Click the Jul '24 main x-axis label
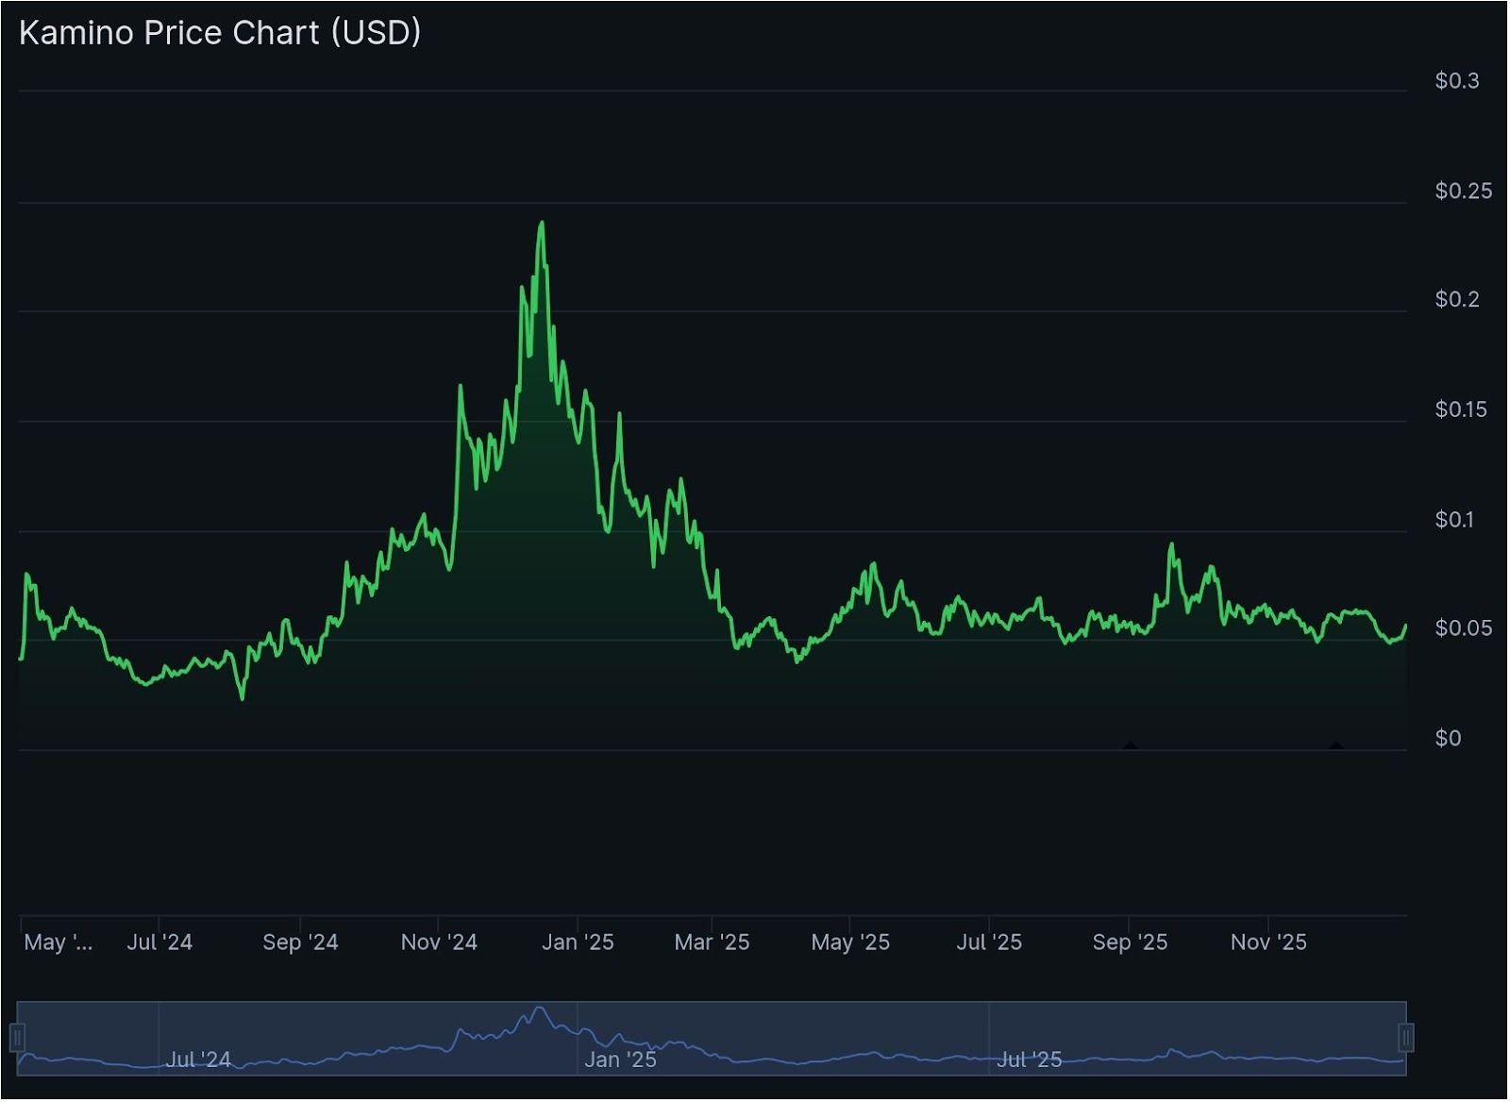The width and height of the screenshot is (1510, 1102). (x=159, y=943)
